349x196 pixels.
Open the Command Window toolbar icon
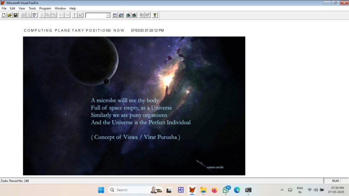(115, 15)
